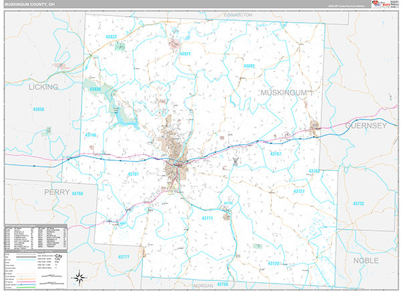Click ZIP code 43760 label
This screenshot has height=291, width=401.
click(78, 194)
